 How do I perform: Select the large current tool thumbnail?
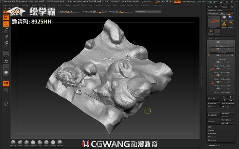pyautogui.click(x=214, y=22)
